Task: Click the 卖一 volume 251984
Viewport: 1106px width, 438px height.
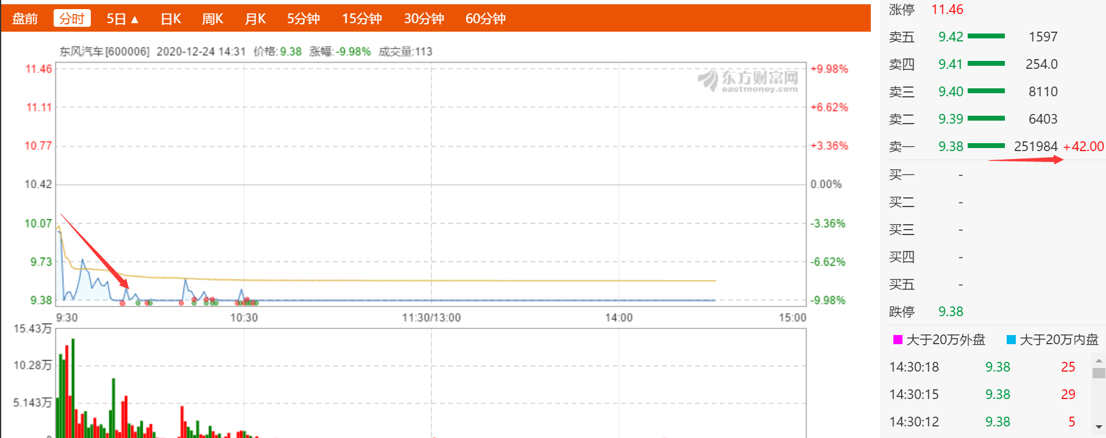Action: click(x=1036, y=146)
